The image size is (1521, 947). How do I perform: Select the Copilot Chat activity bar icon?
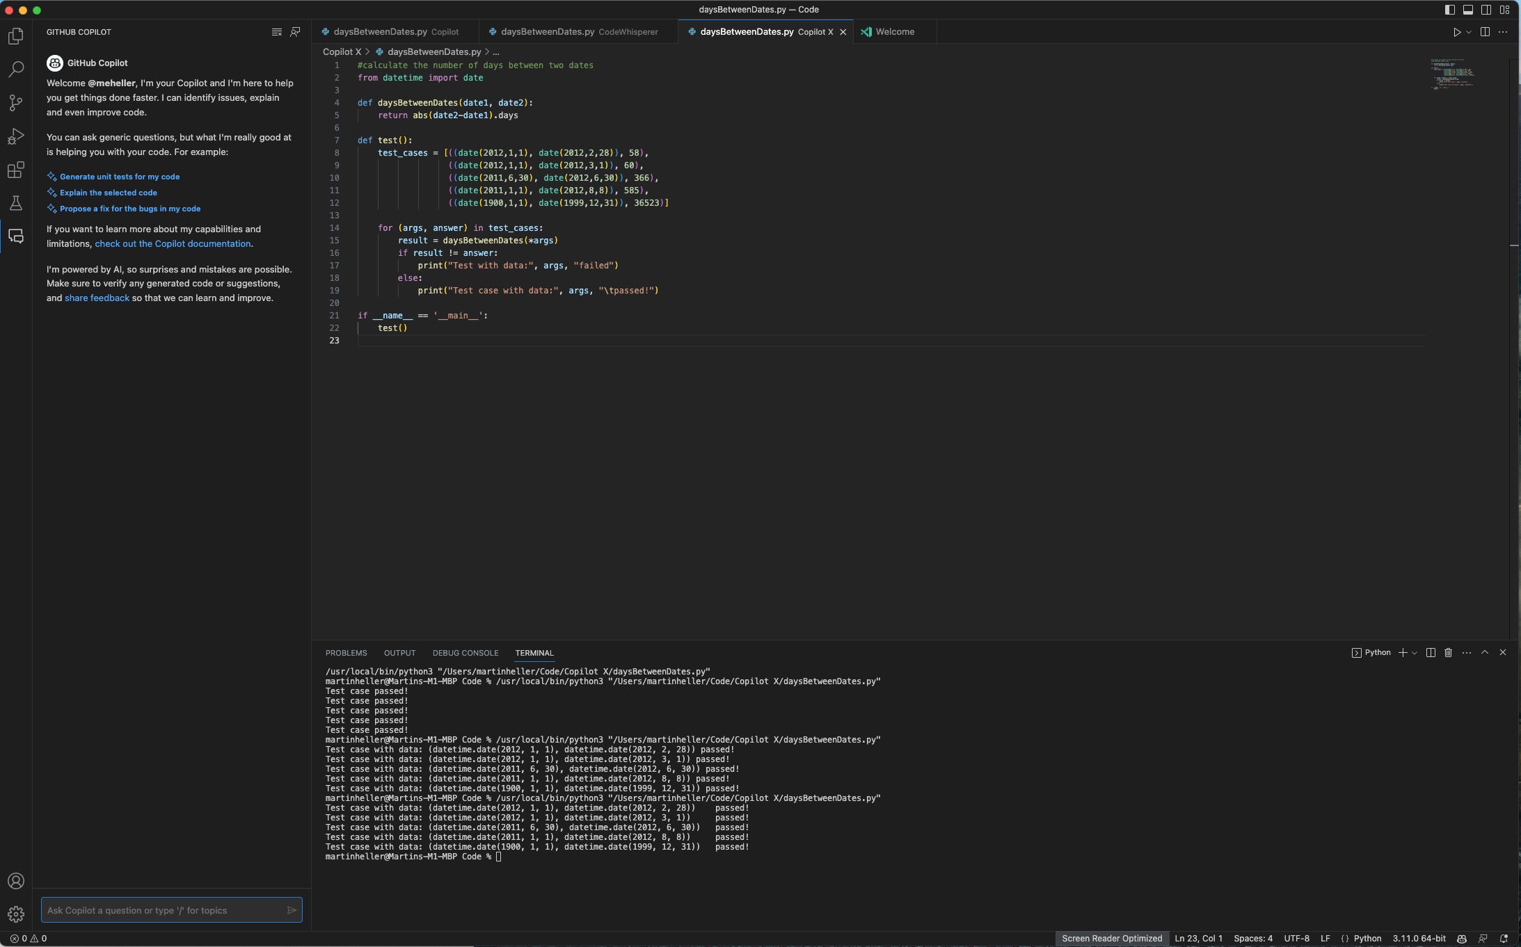[x=16, y=236]
